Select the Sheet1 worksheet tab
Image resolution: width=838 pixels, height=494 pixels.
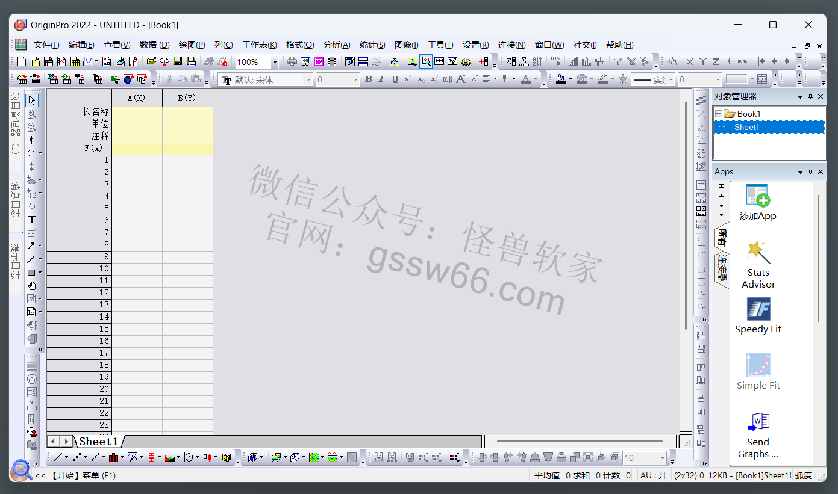[x=98, y=442]
